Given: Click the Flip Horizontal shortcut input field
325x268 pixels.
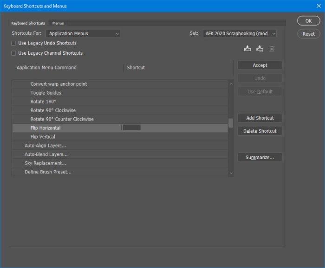Looking at the screenshot, I should (x=131, y=128).
